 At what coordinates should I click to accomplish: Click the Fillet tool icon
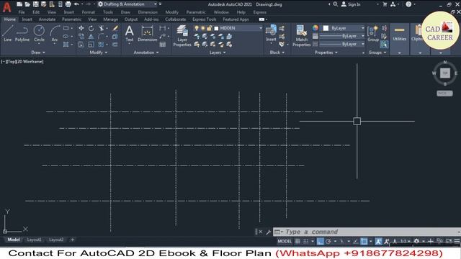click(101, 37)
